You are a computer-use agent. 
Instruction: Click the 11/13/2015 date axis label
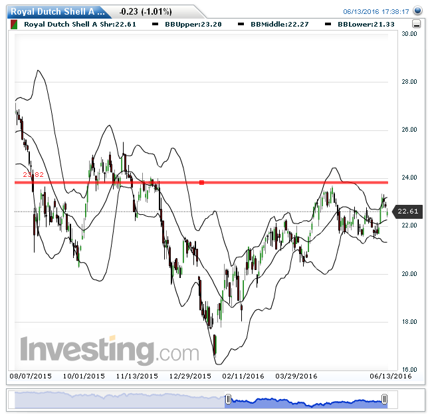137,376
